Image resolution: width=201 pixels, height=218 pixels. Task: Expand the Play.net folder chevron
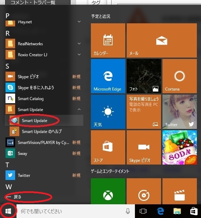coord(79,22)
